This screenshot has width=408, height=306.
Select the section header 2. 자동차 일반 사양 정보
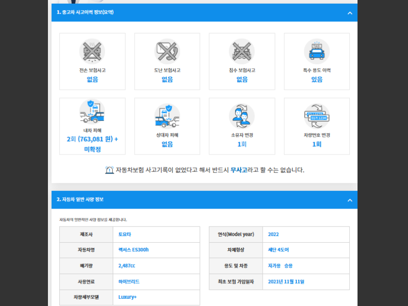pyautogui.click(x=82, y=200)
